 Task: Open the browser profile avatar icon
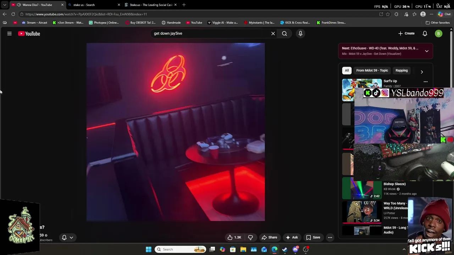(x=423, y=14)
